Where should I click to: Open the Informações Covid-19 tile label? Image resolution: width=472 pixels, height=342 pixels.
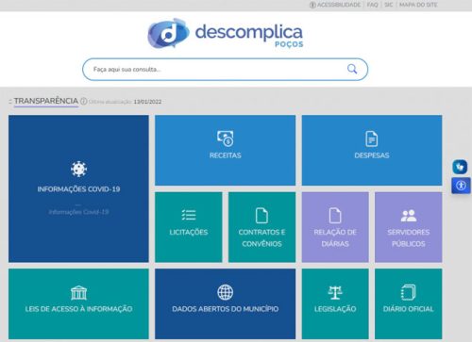coord(78,189)
